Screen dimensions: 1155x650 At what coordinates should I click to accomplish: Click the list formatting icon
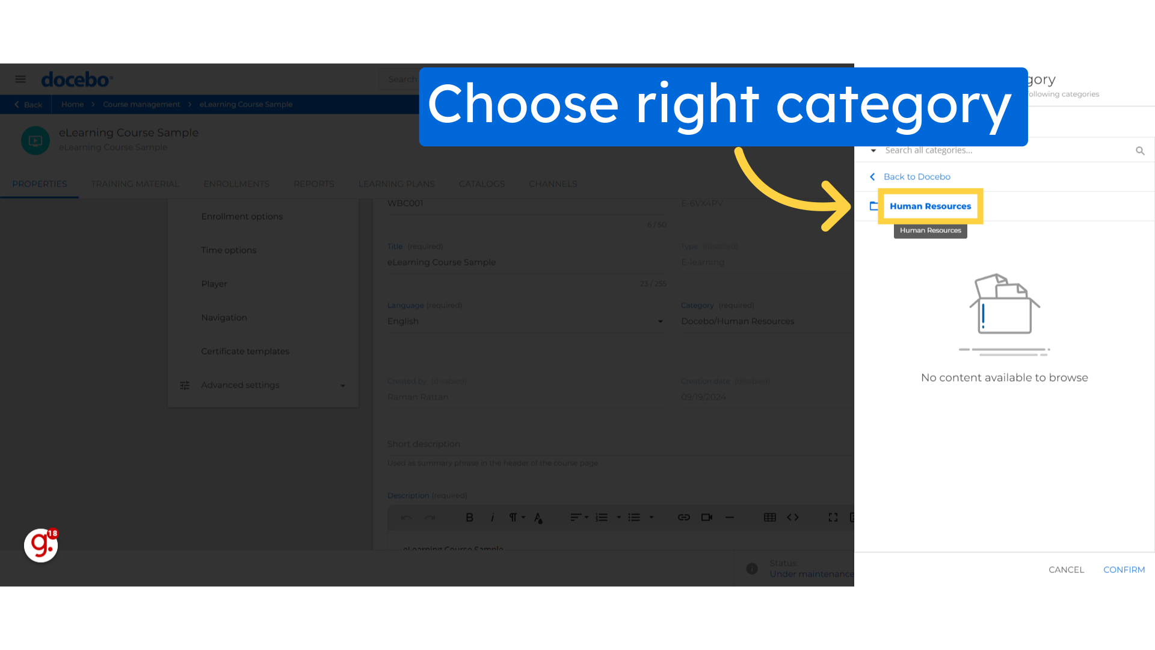[x=635, y=516]
